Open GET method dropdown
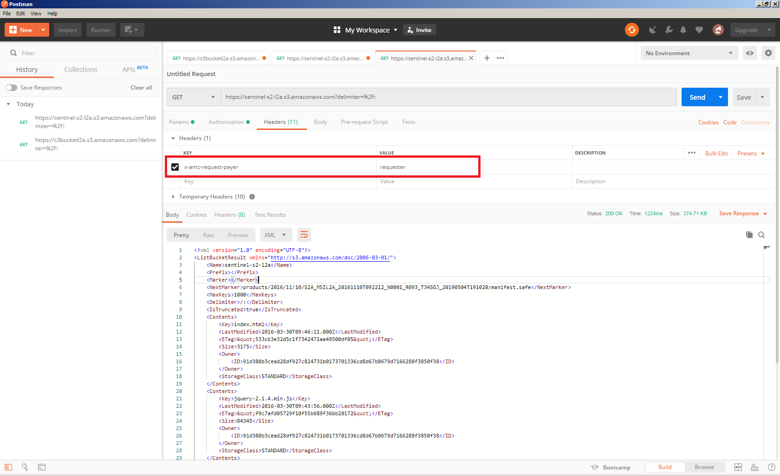The height and width of the screenshot is (476, 780). [x=194, y=97]
